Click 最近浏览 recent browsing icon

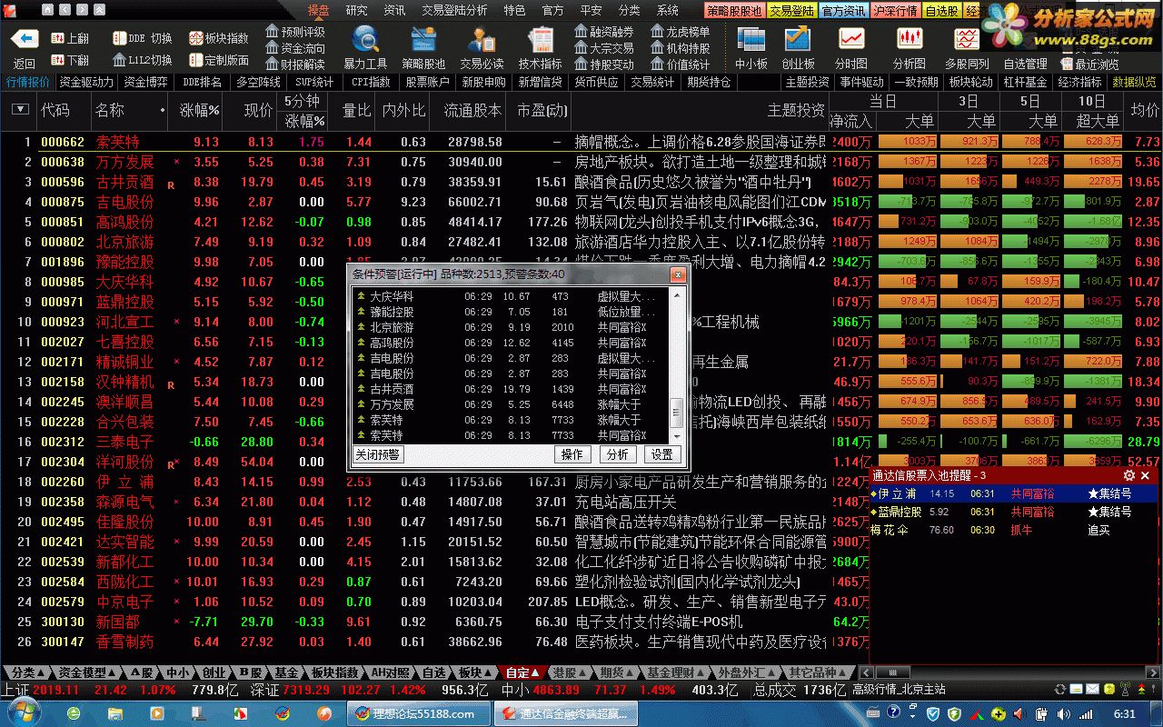pos(1088,65)
